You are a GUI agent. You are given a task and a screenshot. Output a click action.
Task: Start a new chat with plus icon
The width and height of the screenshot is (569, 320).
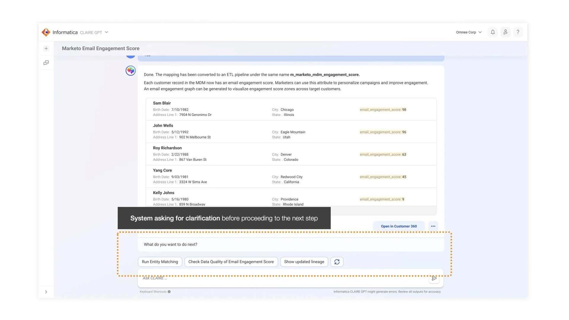pyautogui.click(x=46, y=48)
